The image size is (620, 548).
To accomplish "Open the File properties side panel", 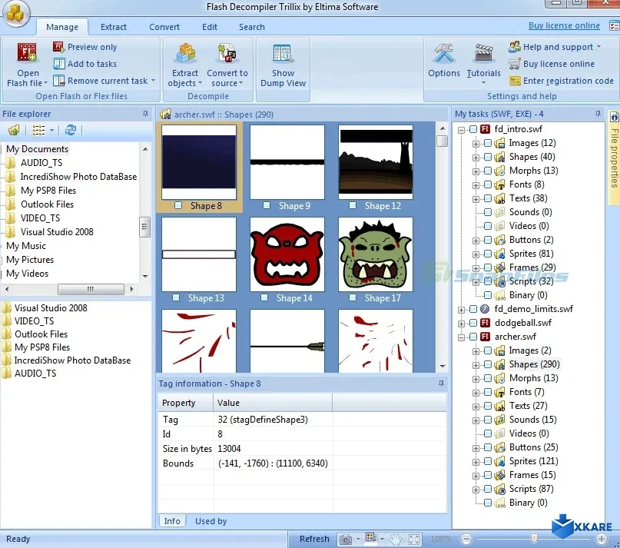I will [614, 157].
